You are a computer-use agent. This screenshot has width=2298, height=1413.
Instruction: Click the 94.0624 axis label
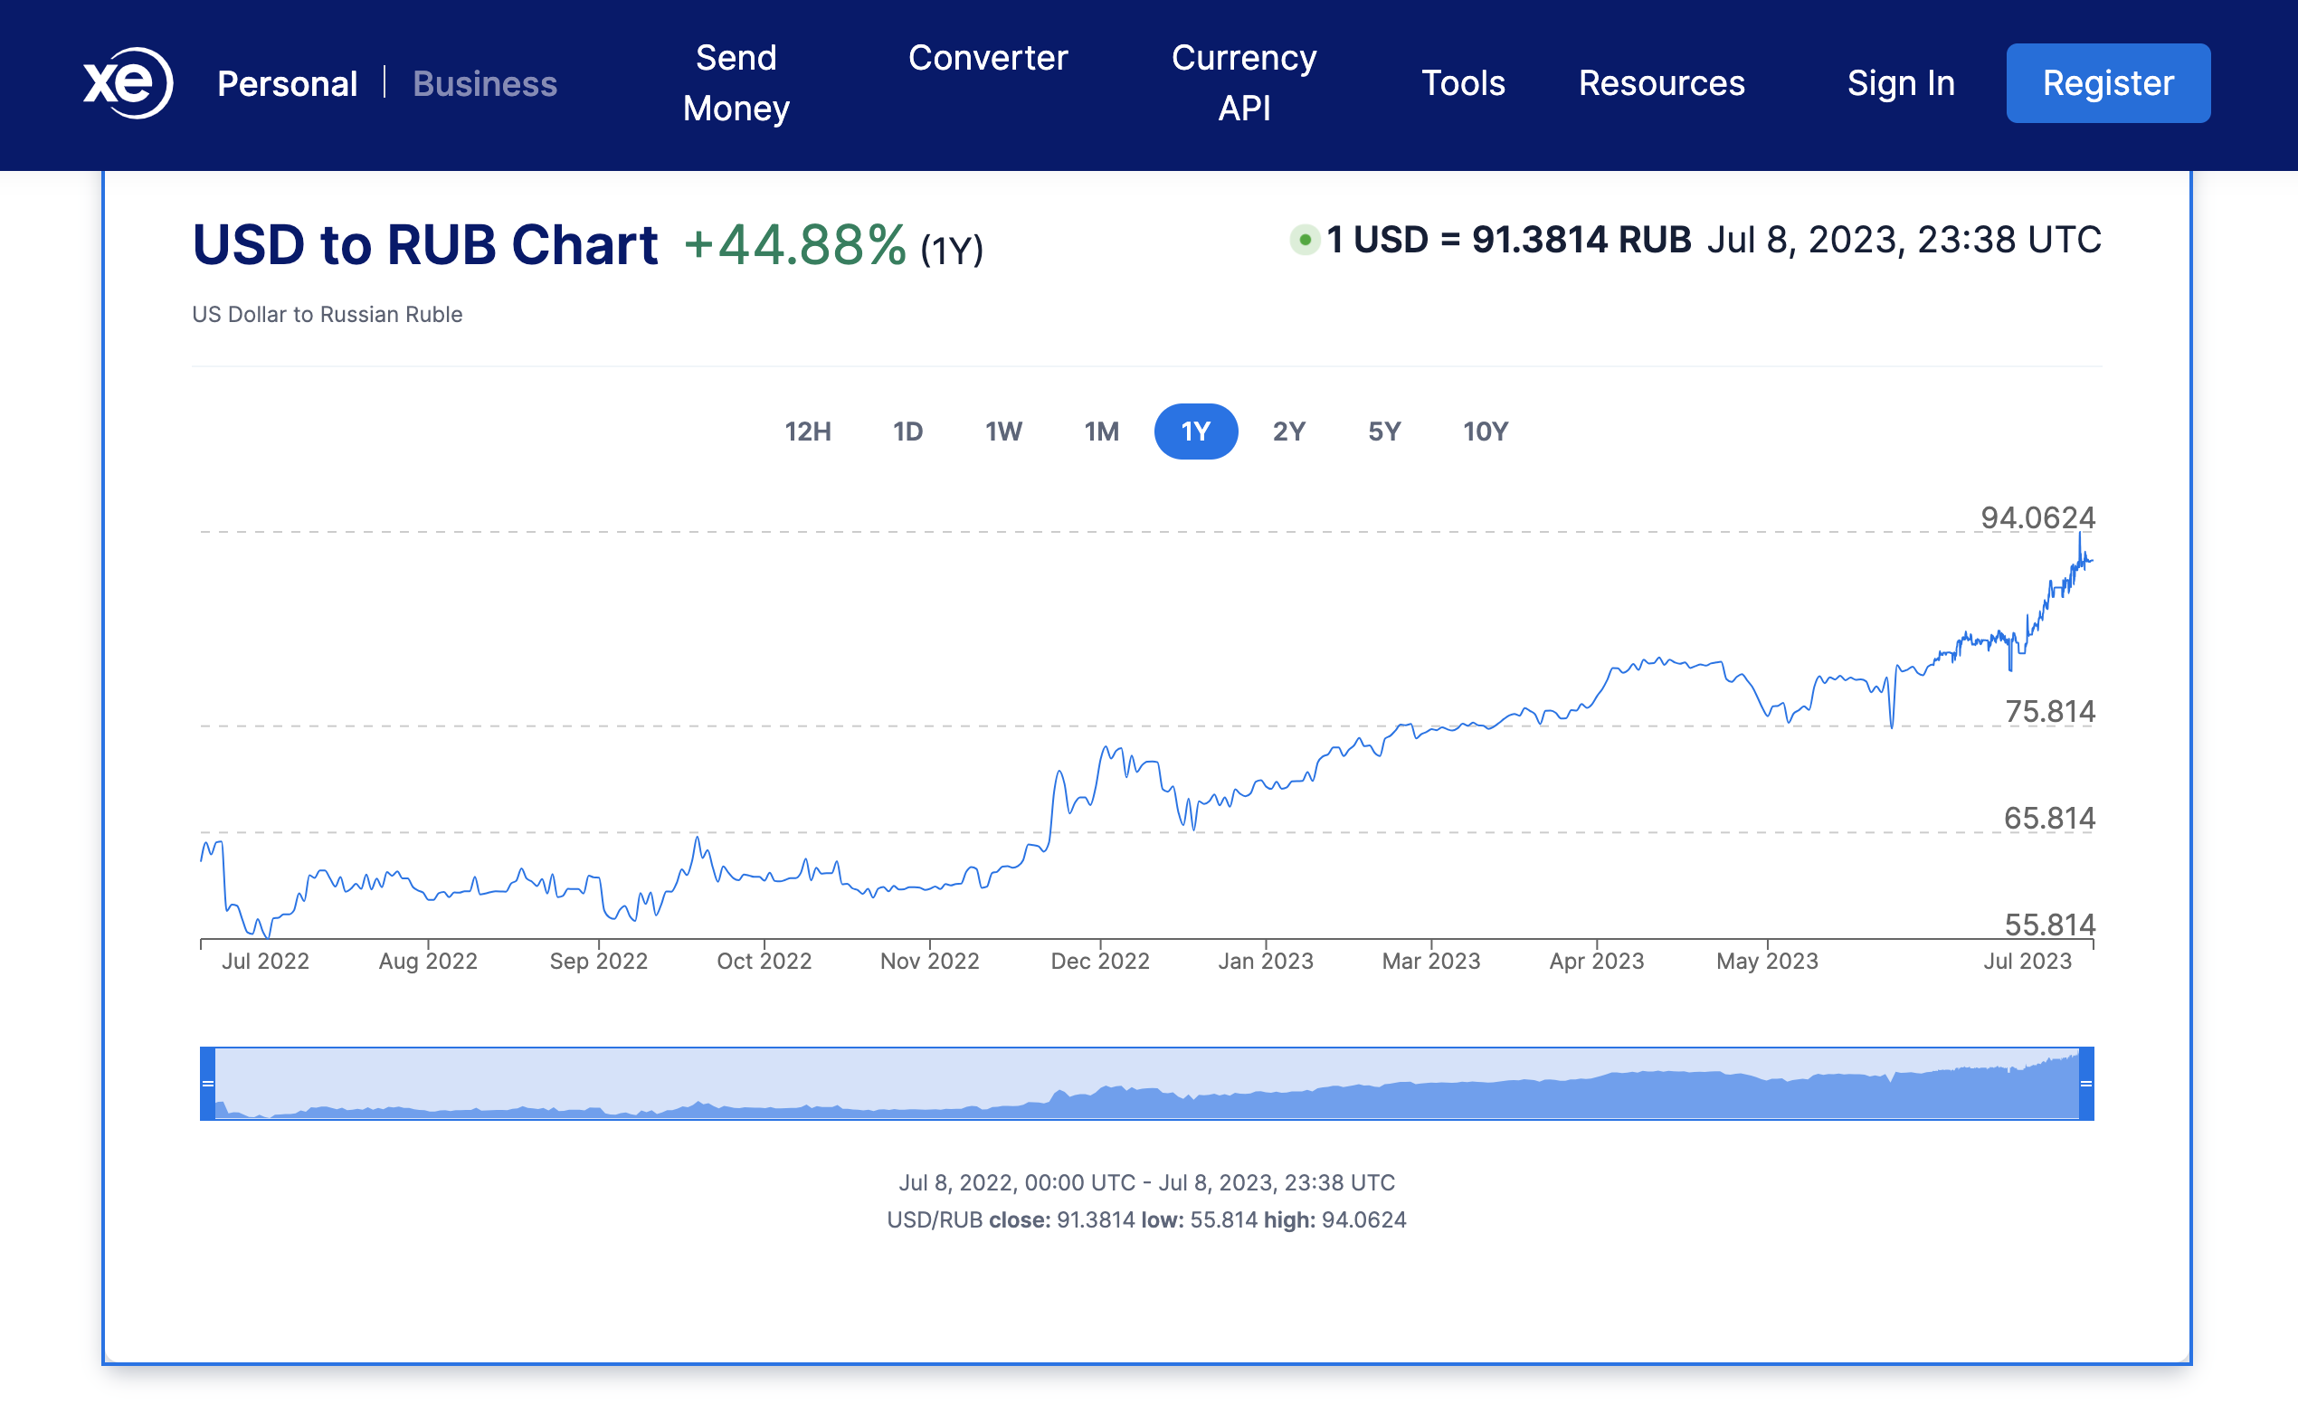2038,517
